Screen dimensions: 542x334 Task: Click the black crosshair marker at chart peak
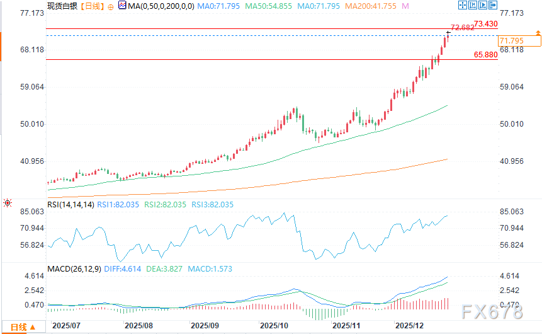(448, 33)
